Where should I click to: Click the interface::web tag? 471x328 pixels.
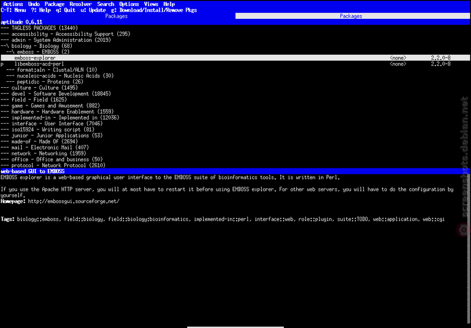pyautogui.click(x=274, y=219)
